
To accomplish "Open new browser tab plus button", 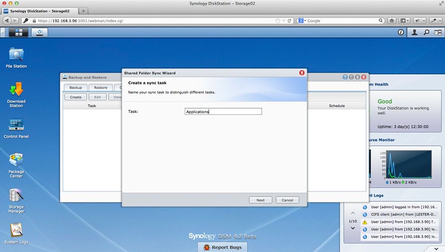I will (83, 11).
